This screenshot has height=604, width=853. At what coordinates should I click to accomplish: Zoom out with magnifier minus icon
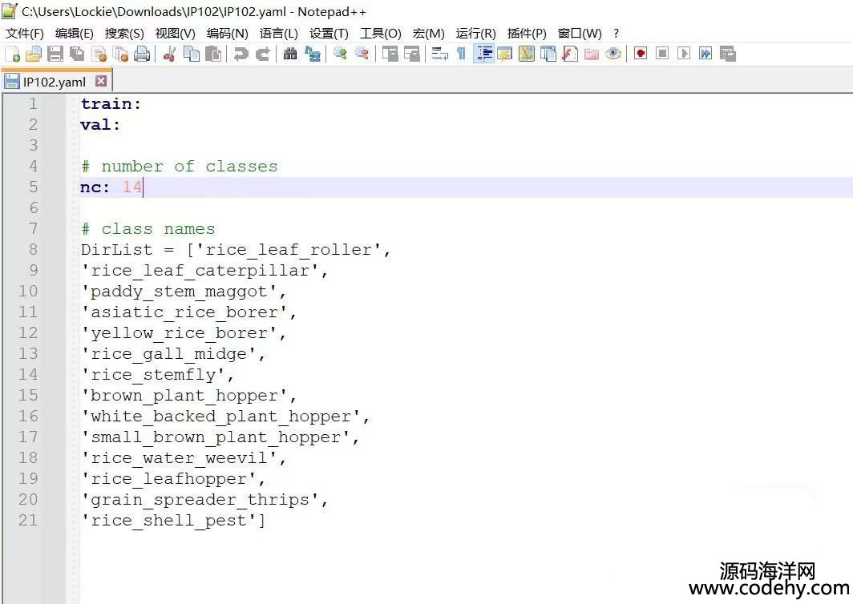click(x=362, y=54)
